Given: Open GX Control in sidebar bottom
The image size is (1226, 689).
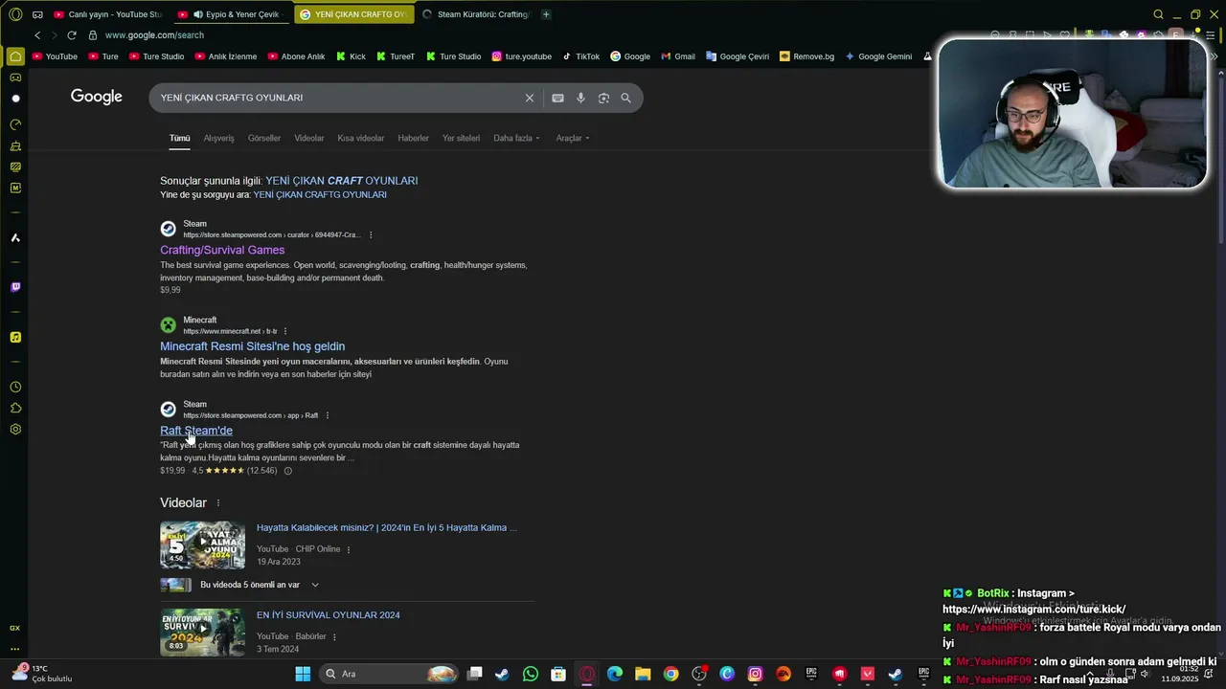Looking at the screenshot, I should tap(15, 628).
